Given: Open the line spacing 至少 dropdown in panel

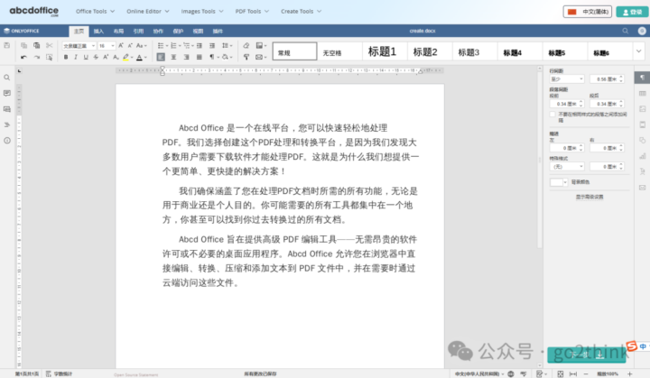Looking at the screenshot, I should pos(567,78).
